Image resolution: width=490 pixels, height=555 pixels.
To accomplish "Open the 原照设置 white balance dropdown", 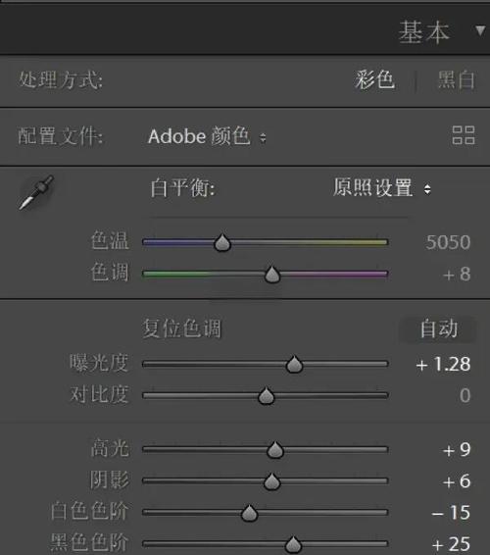I will [382, 187].
